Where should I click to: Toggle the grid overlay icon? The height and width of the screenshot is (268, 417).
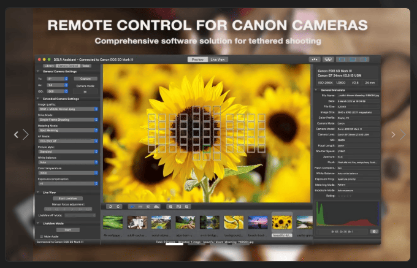(x=140, y=207)
